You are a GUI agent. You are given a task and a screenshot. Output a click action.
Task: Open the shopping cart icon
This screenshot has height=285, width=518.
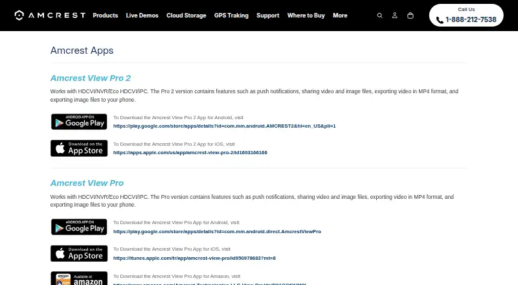click(x=411, y=16)
